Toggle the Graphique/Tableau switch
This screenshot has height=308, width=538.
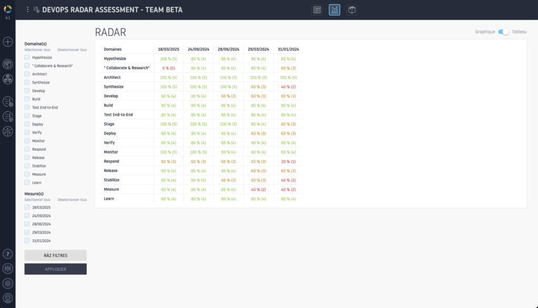click(503, 32)
